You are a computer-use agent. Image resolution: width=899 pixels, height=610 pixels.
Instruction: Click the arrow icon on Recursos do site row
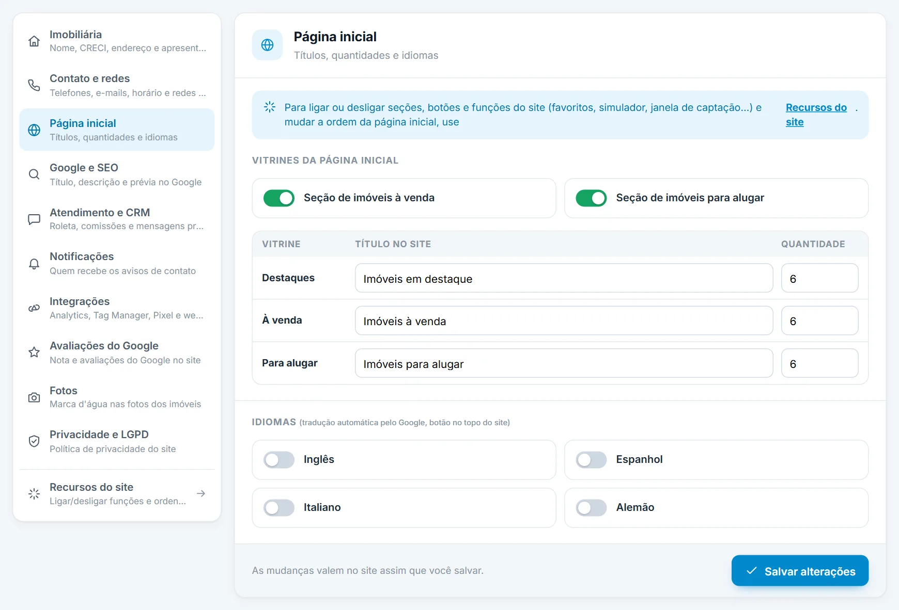201,494
